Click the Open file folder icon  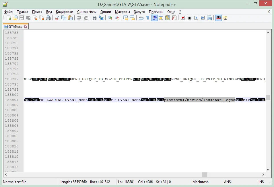(x=15, y=18)
